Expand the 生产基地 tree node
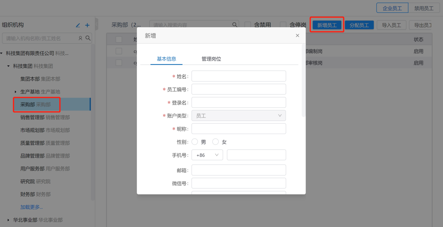443x227 pixels. click(x=16, y=92)
